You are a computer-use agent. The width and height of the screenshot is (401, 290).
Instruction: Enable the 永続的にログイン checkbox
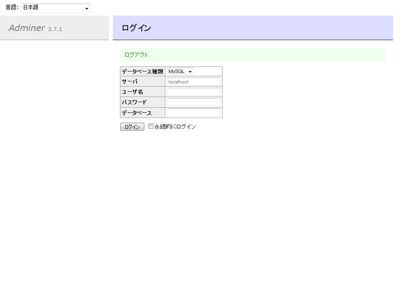click(x=151, y=126)
